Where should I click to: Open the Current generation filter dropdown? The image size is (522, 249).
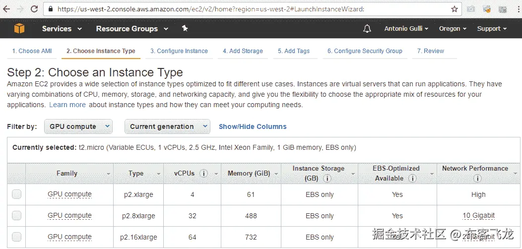coord(167,126)
